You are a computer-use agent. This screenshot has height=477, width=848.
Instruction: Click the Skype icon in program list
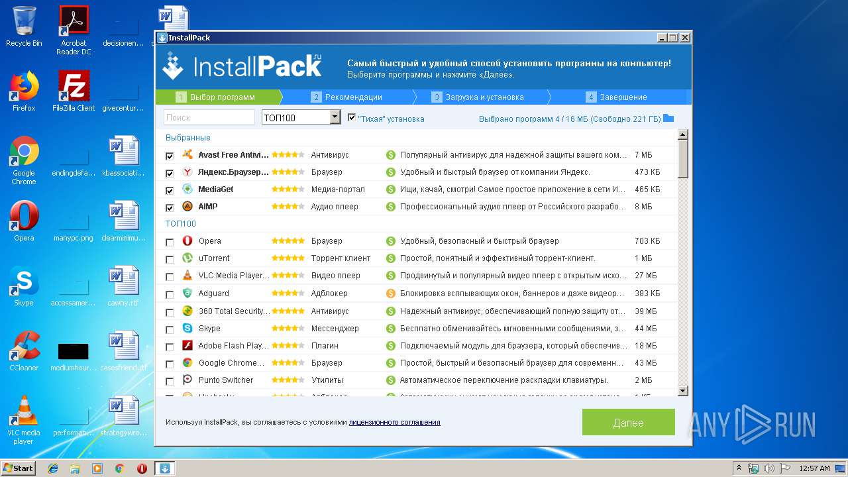(x=187, y=328)
